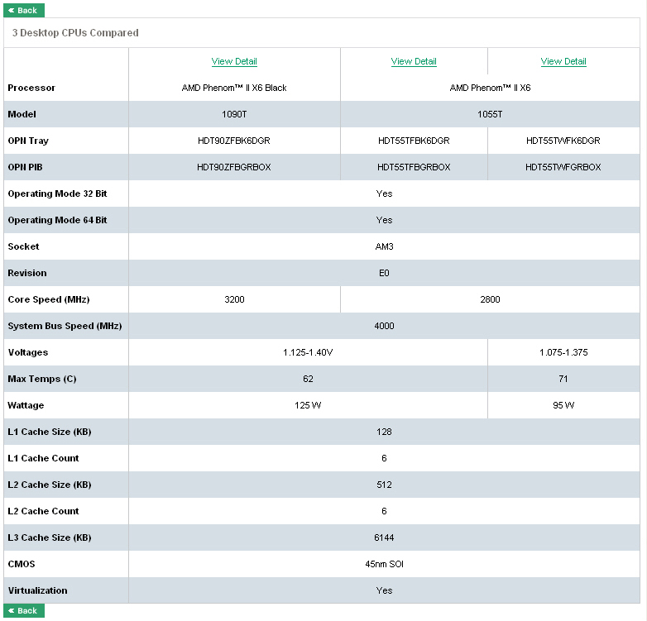Screen dimensions: 647x621
Task: Click the 'L1 Cache Count' row label
Action: 43,458
